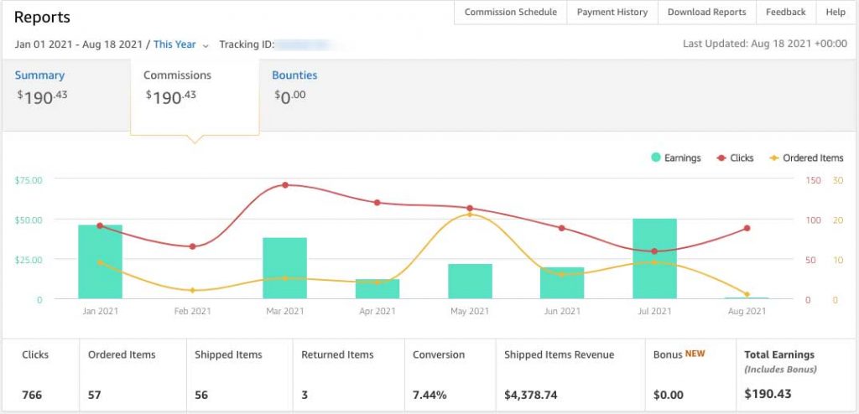Select the May 2021 ordered items data point

click(470, 215)
